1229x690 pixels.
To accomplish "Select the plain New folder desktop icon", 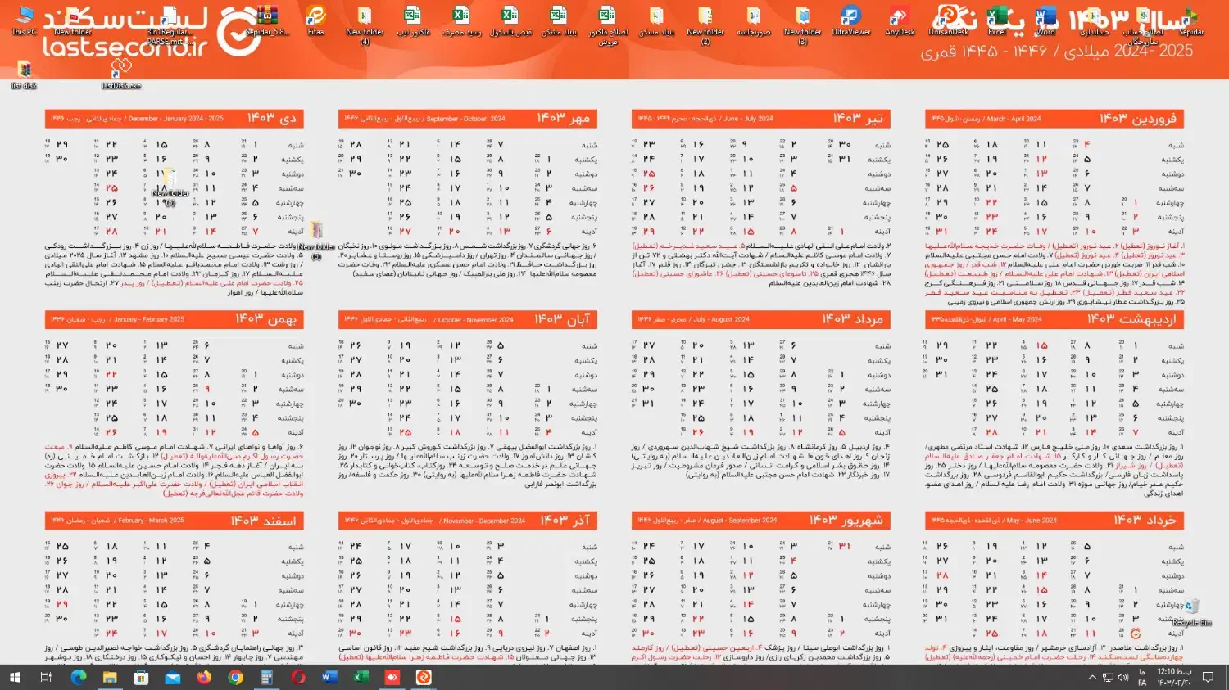I will coord(73,20).
